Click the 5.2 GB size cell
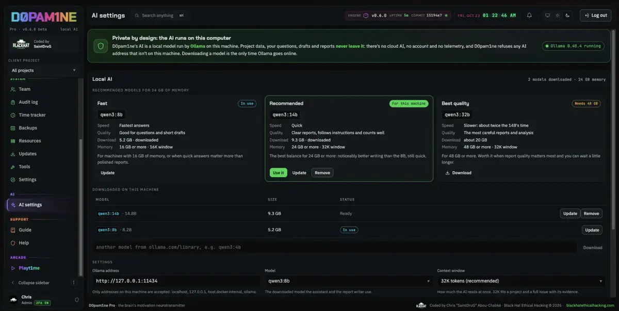This screenshot has height=311, width=619. point(274,230)
